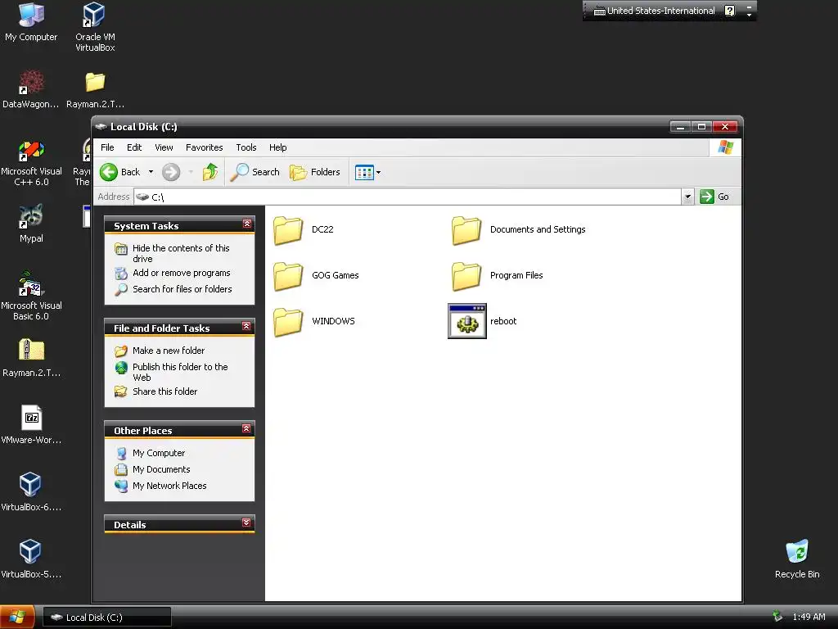
Task: Collapse the File and Folder Tasks panel
Action: pos(246,326)
